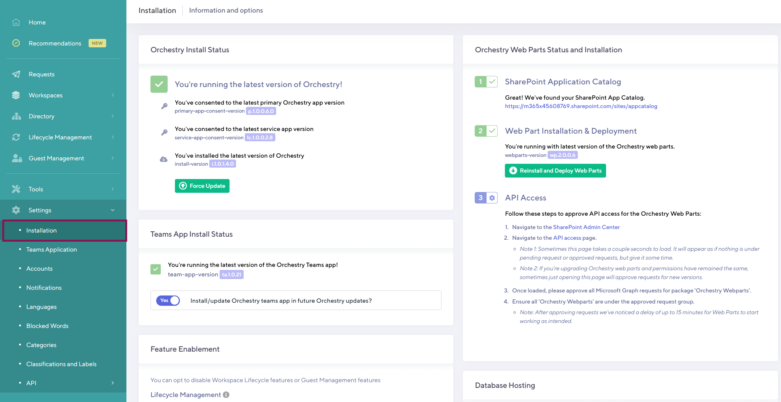This screenshot has width=781, height=402.
Task: Click the Home house icon
Action: point(16,22)
